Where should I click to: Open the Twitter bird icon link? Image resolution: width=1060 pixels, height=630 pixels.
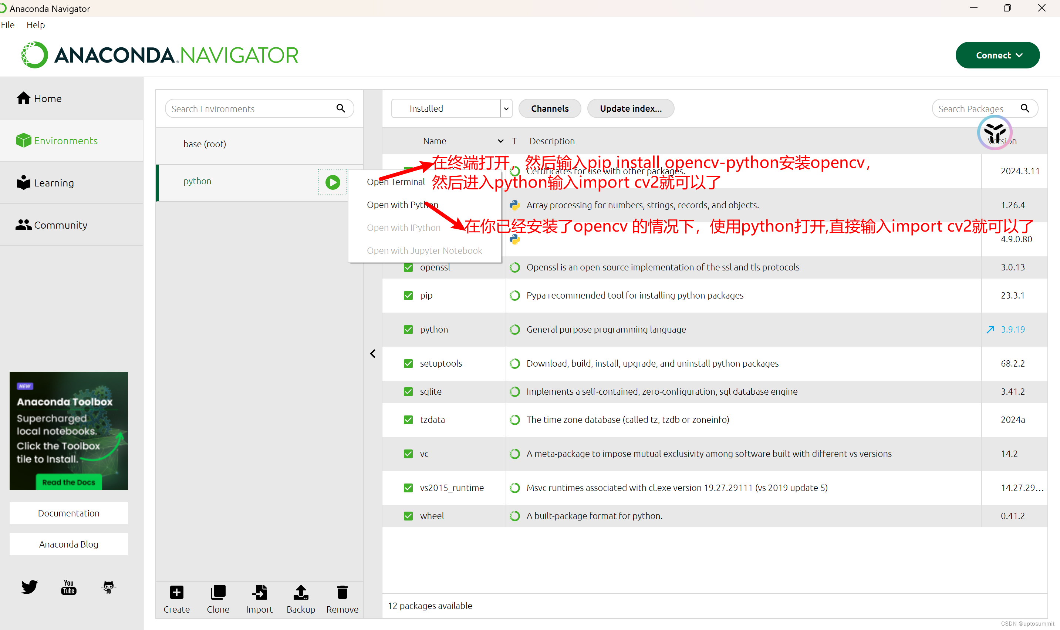point(29,587)
